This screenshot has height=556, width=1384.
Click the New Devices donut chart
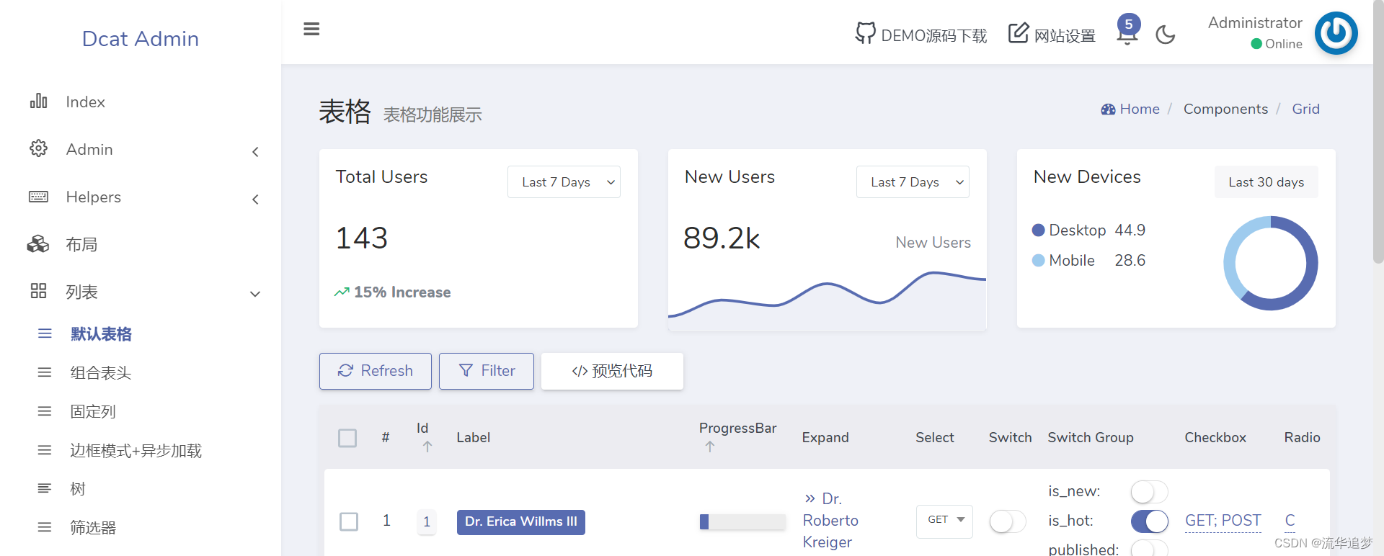(x=1271, y=263)
